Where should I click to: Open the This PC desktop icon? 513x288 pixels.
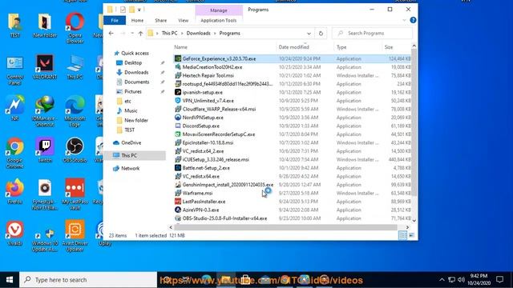pos(75,67)
